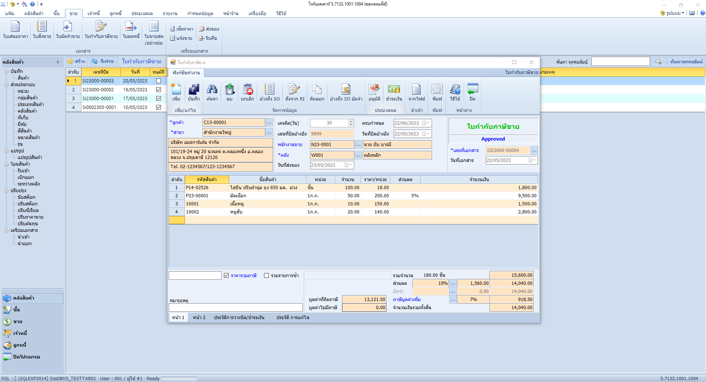
Task: Open the ลูกหนี้ menu tab
Action: coord(116,13)
